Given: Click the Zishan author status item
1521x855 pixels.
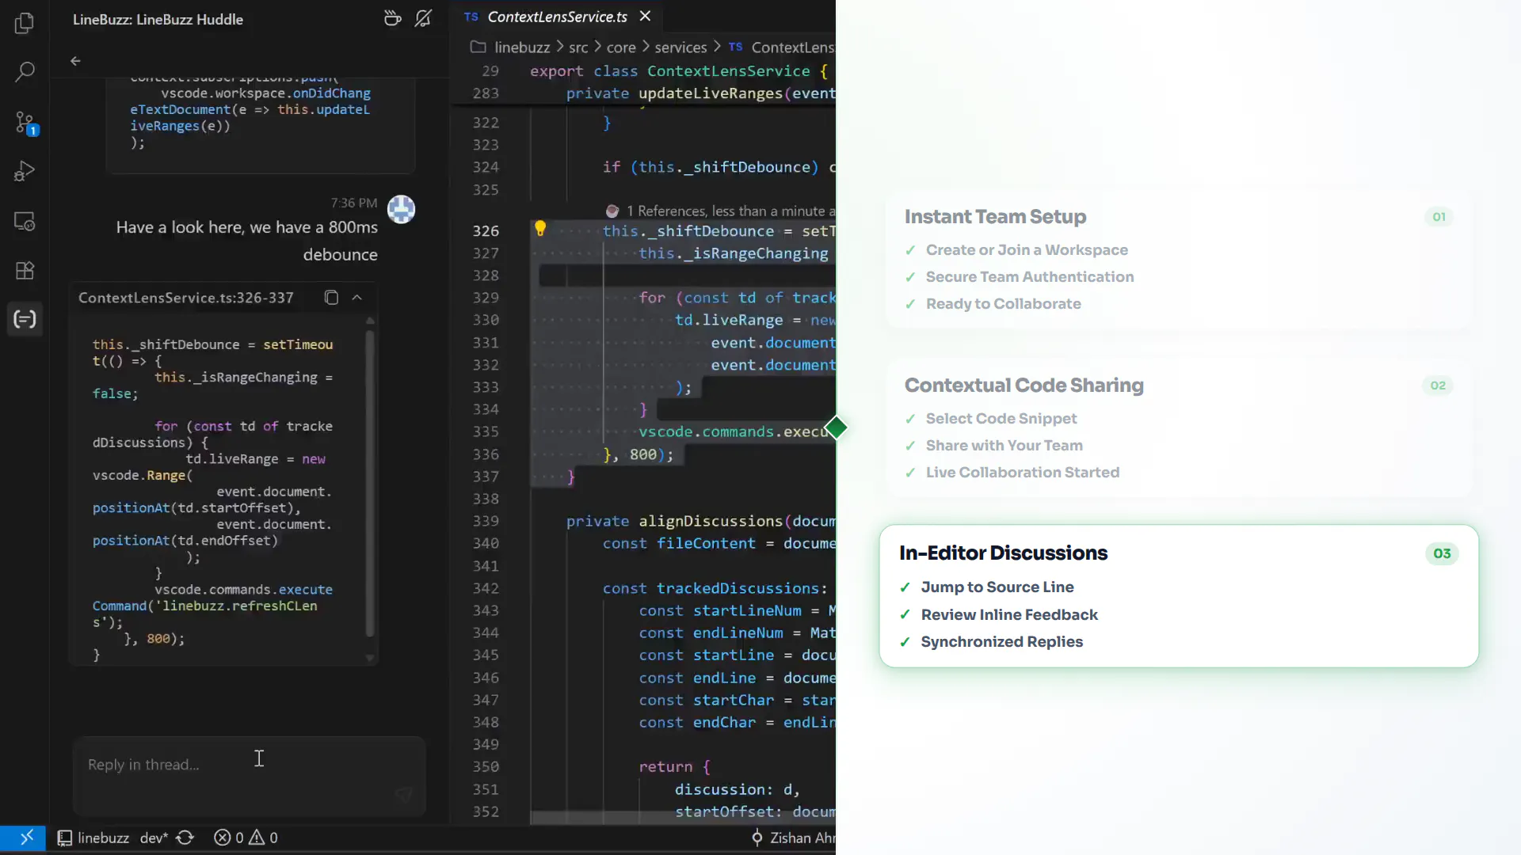Looking at the screenshot, I should (x=792, y=838).
